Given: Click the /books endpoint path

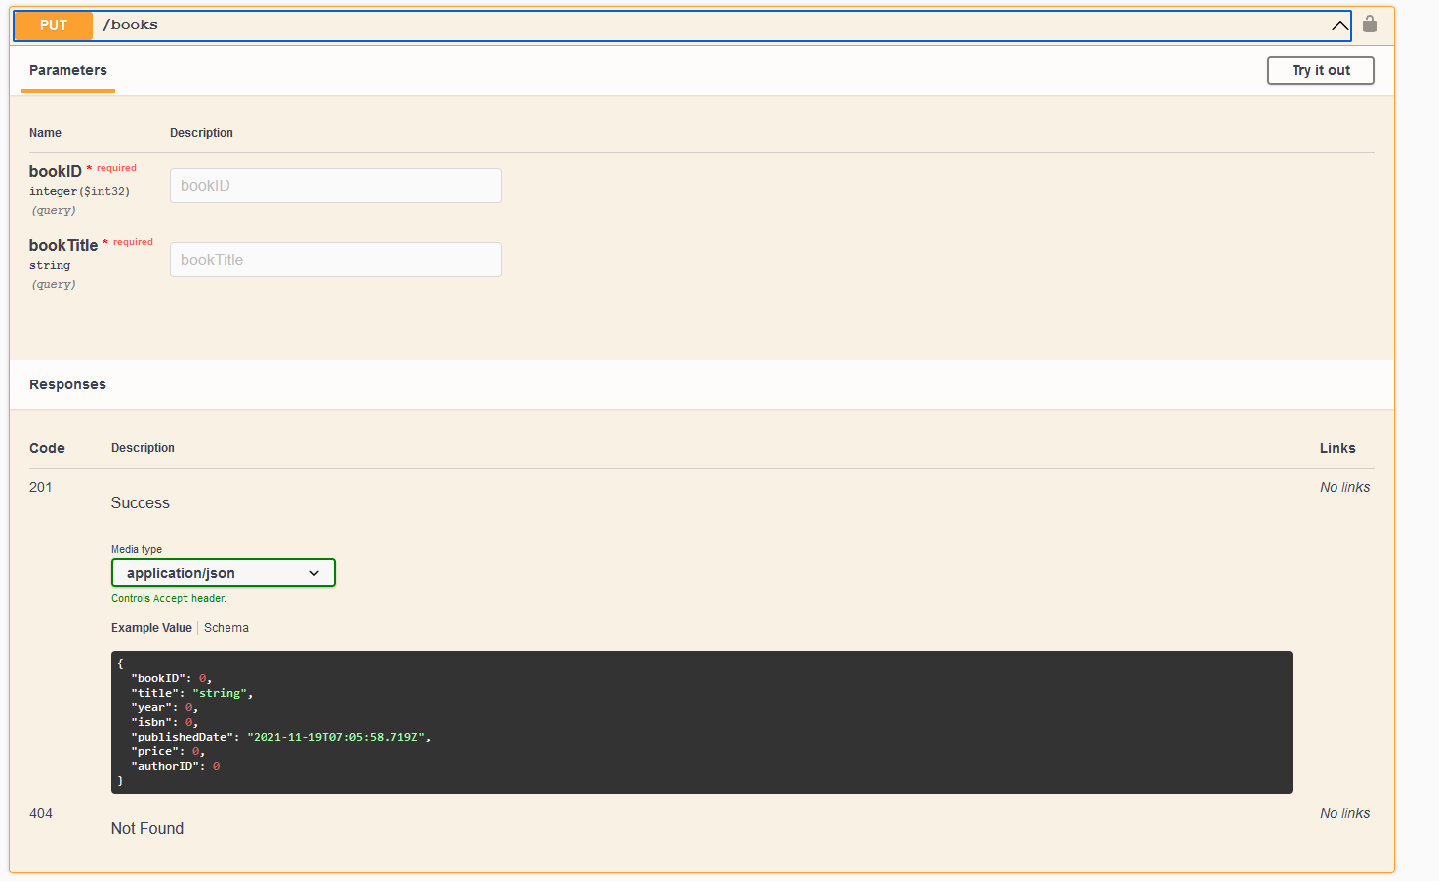Looking at the screenshot, I should click(131, 23).
